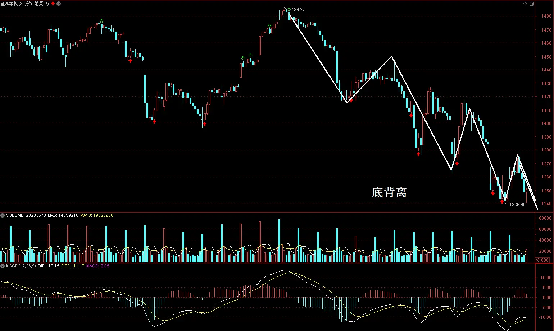The image size is (554, 331).
Task: Click the 底背离 annotation text
Action: click(389, 192)
